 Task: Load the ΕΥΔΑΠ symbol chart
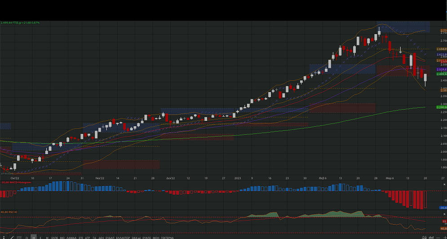110,238
